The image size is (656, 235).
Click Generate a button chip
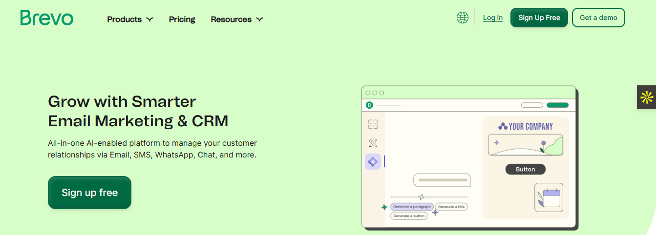pyautogui.click(x=409, y=215)
